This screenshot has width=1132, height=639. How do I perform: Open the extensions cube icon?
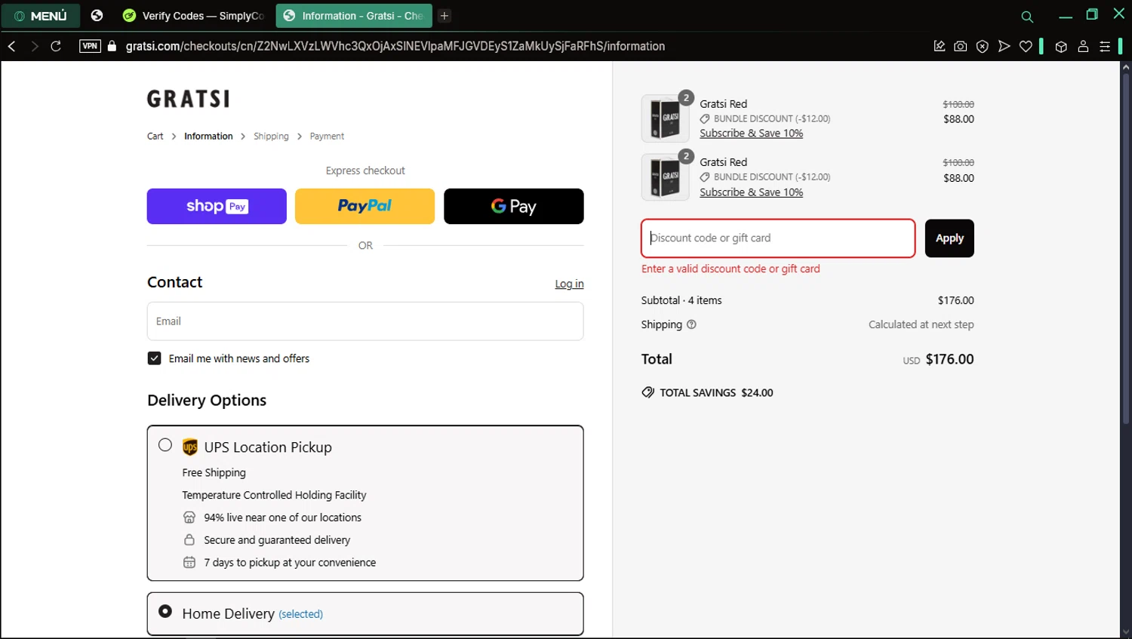tap(1061, 46)
